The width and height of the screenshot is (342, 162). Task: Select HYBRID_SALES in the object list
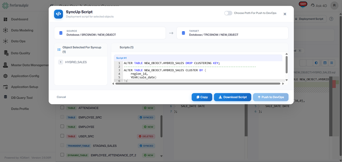76,62
